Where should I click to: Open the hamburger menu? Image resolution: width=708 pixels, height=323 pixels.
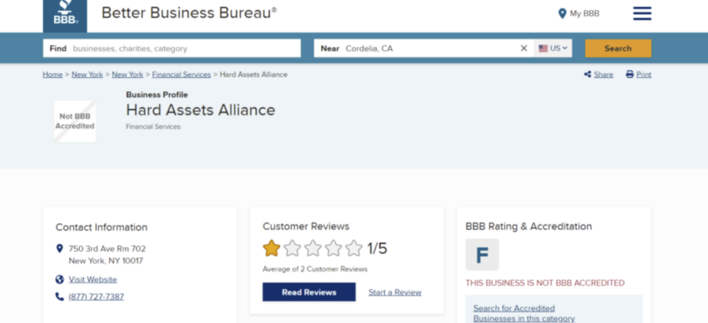tap(642, 14)
